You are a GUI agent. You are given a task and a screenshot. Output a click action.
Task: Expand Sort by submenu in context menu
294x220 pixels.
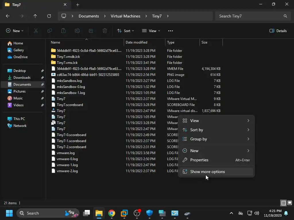216,130
